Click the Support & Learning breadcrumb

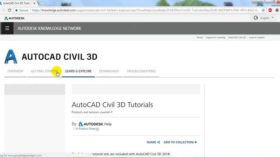[216, 37]
